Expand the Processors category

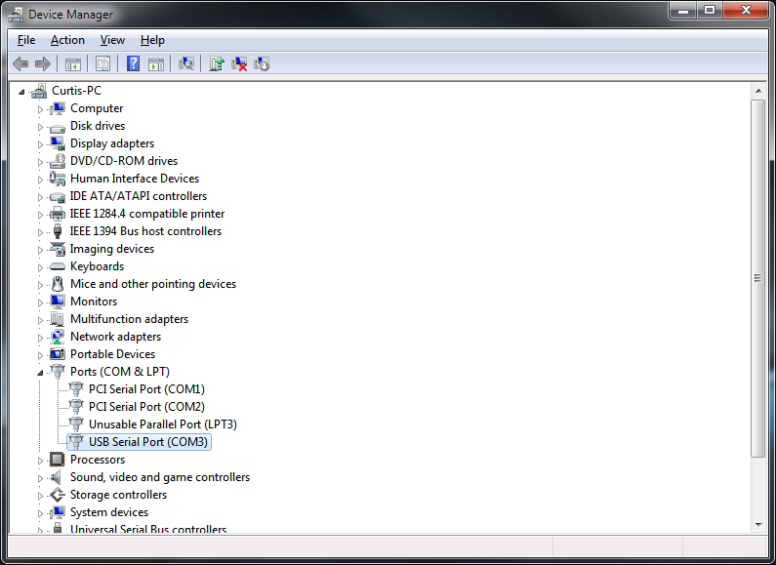pos(41,460)
